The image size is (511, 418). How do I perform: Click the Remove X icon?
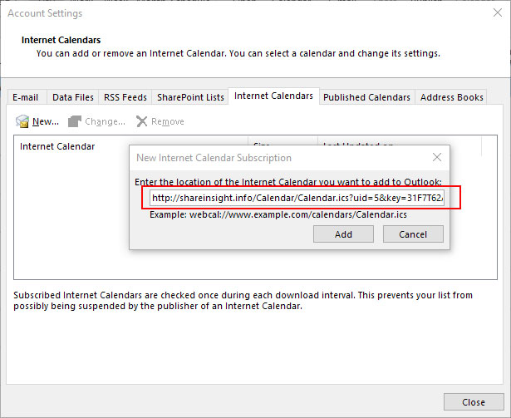click(142, 122)
